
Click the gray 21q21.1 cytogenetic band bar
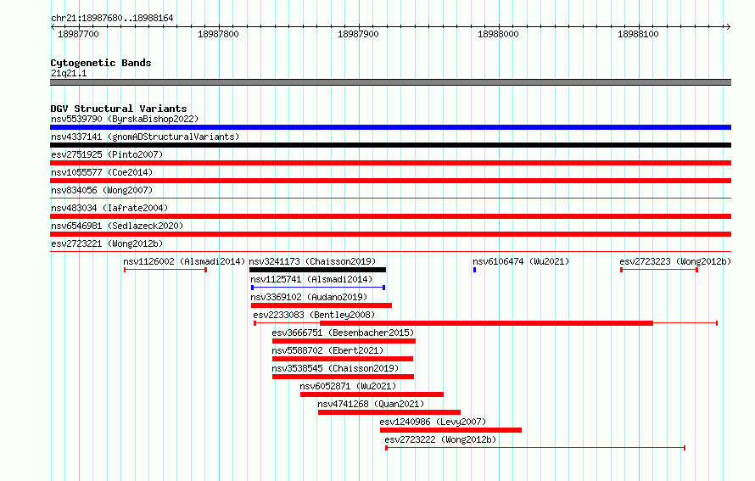[390, 82]
